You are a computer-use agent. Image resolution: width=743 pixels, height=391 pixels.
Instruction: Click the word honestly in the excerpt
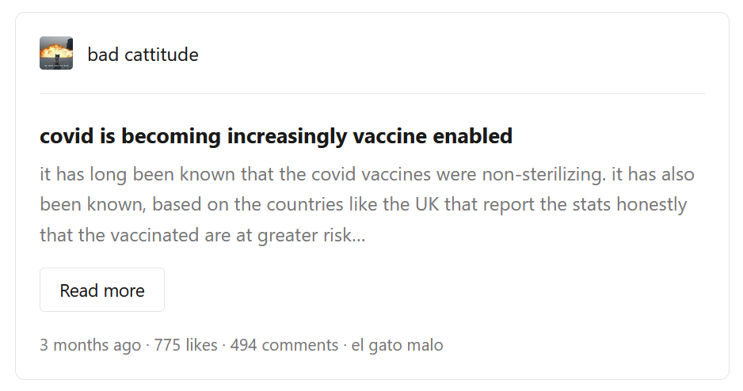pyautogui.click(x=652, y=204)
